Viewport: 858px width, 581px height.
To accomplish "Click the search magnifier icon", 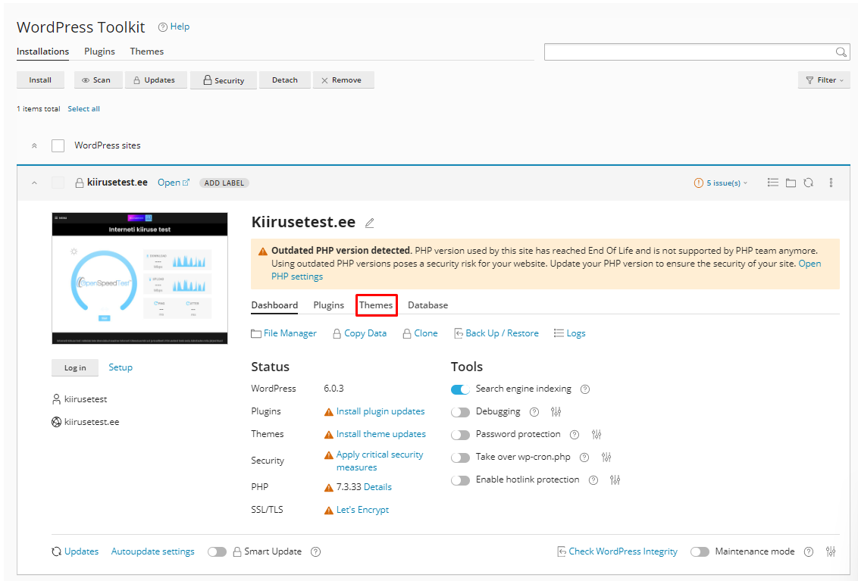I will coord(841,52).
